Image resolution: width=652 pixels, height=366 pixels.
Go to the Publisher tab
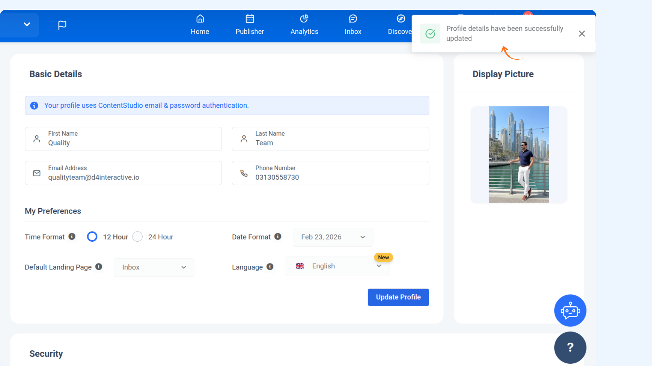click(x=250, y=25)
